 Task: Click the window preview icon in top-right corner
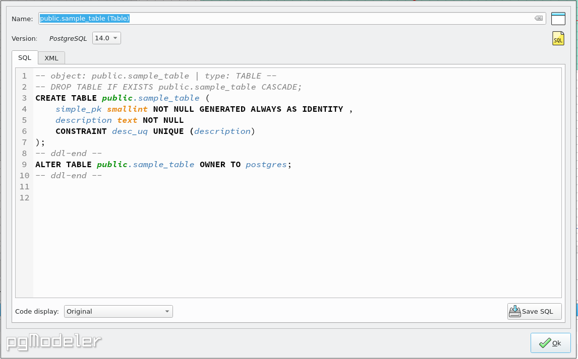(558, 18)
